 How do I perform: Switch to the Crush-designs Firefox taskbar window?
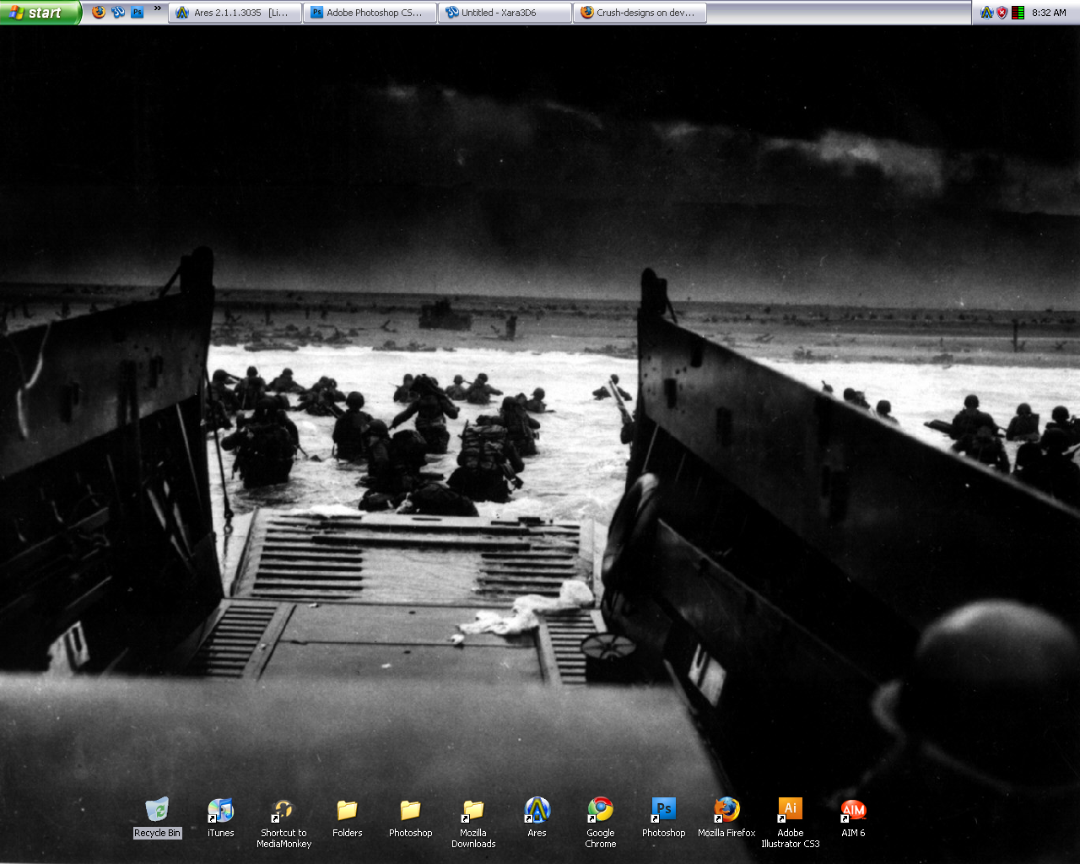pos(640,13)
